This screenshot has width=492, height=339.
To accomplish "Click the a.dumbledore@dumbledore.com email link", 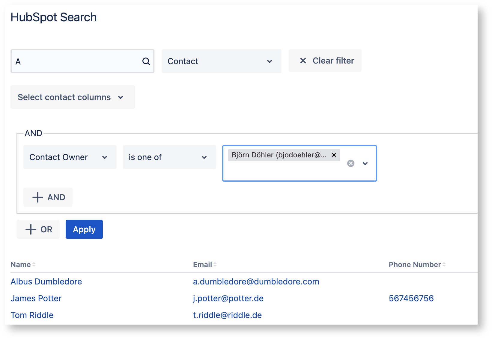I will (256, 281).
